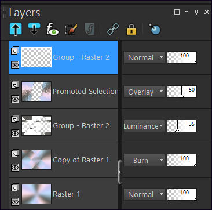Click the lock transparency padlock icon
The image size is (212, 210).
(131, 30)
